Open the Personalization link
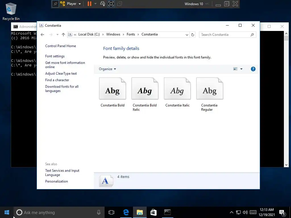The image size is (291, 218). pos(57,181)
